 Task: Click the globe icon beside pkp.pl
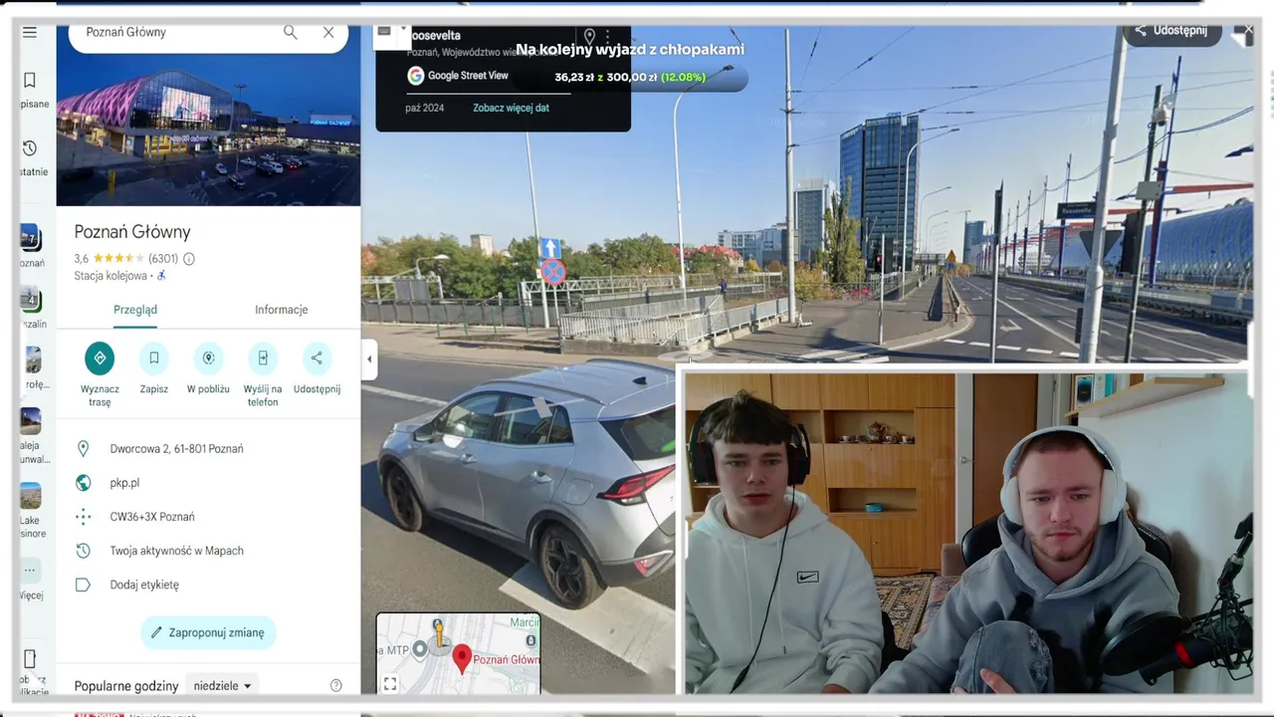pyautogui.click(x=84, y=483)
